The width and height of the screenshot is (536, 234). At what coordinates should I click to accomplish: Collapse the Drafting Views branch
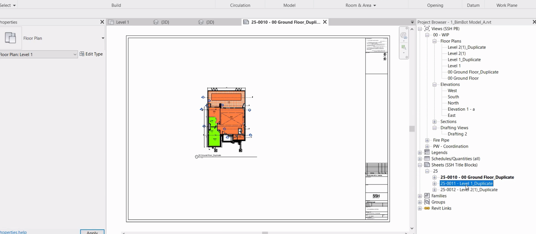click(435, 128)
